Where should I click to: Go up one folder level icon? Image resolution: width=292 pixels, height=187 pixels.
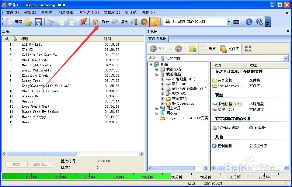pos(193,49)
